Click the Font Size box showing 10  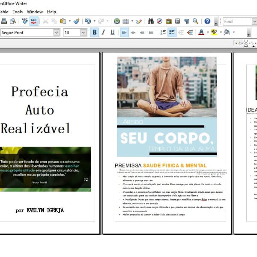coord(72,33)
